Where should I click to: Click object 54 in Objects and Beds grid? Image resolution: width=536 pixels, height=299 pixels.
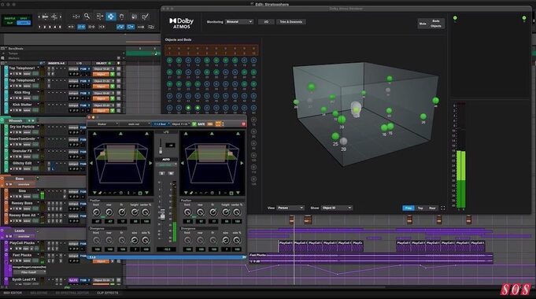coord(198,108)
